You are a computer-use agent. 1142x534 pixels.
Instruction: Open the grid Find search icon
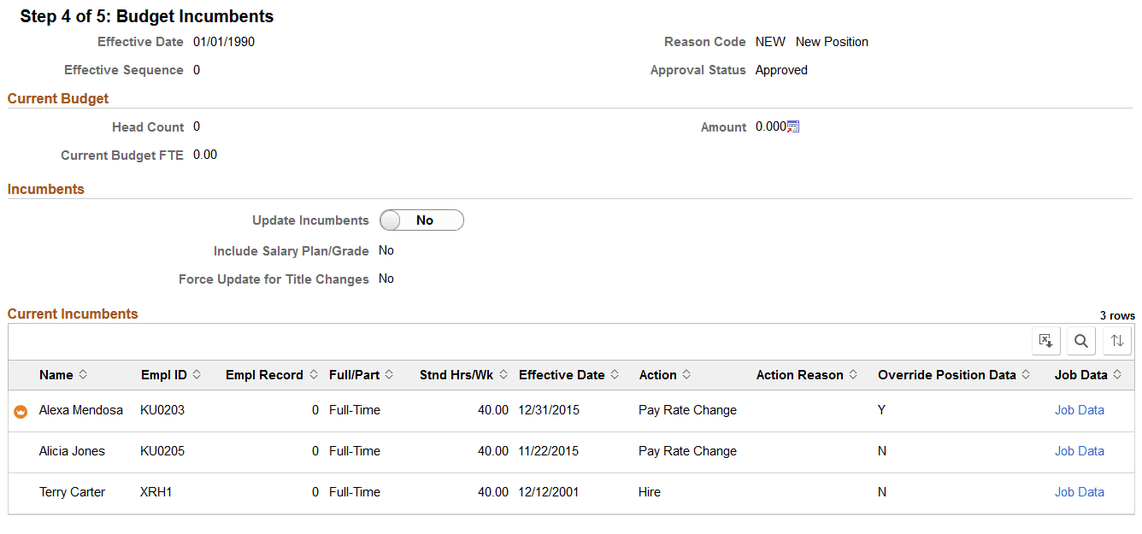pyautogui.click(x=1081, y=341)
